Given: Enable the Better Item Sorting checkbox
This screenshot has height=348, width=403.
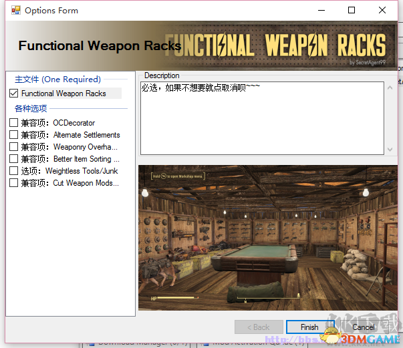Looking at the screenshot, I should (x=13, y=159).
